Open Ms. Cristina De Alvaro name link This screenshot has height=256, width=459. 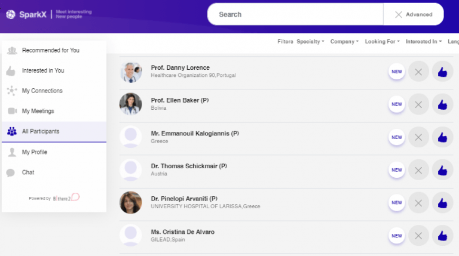183,232
